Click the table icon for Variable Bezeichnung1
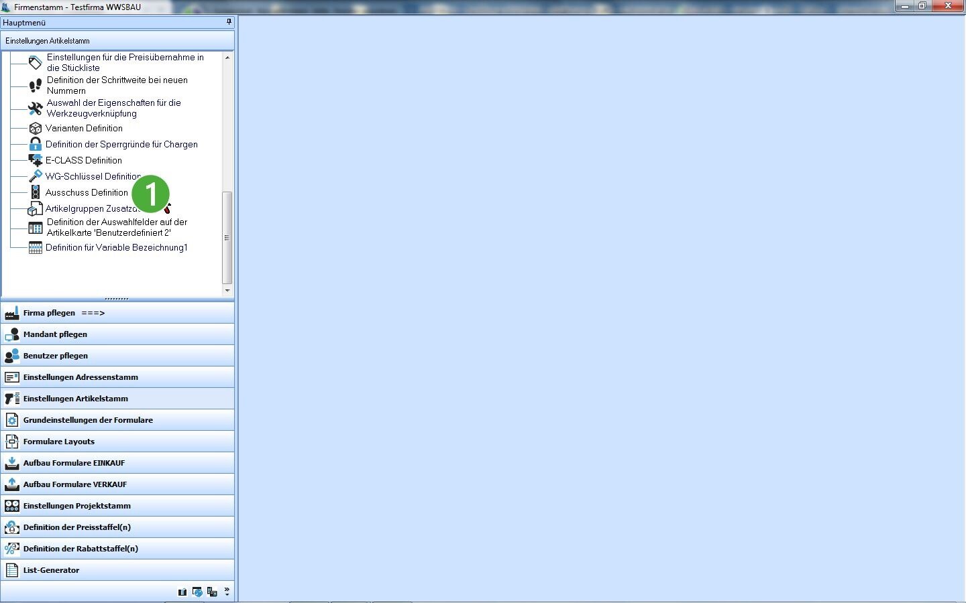Viewport: 966px width, 603px height. point(36,248)
